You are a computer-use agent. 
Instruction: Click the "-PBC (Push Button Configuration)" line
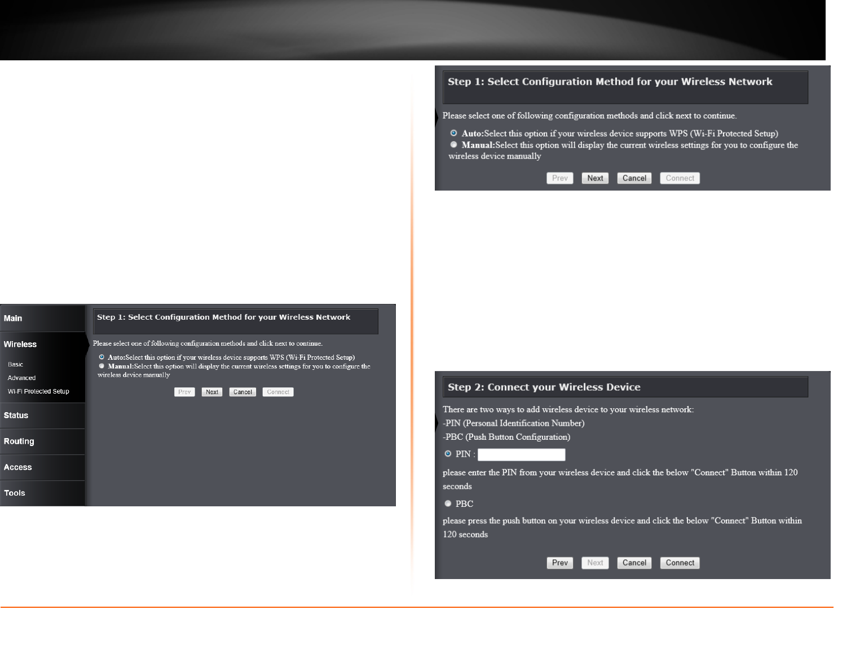point(506,437)
